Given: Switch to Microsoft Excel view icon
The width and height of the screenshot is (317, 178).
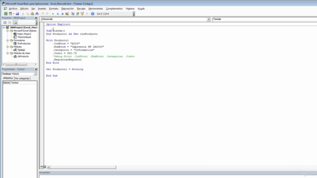Looking at the screenshot, I should point(5,14).
